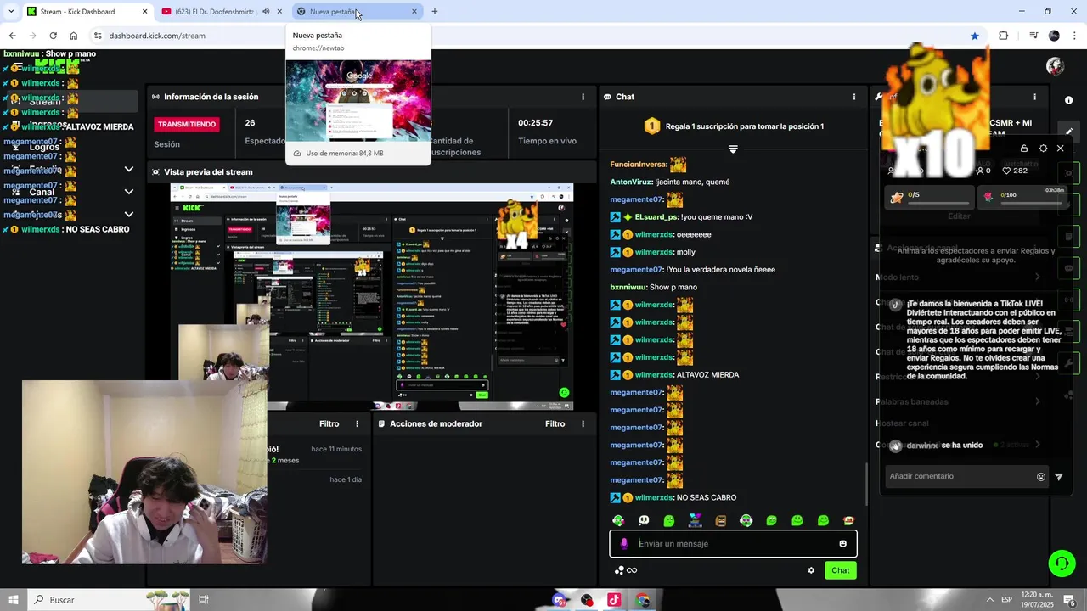Screen dimensions: 1087x611
Task: Collapse the pinned gift banner in chat
Action: [733, 149]
